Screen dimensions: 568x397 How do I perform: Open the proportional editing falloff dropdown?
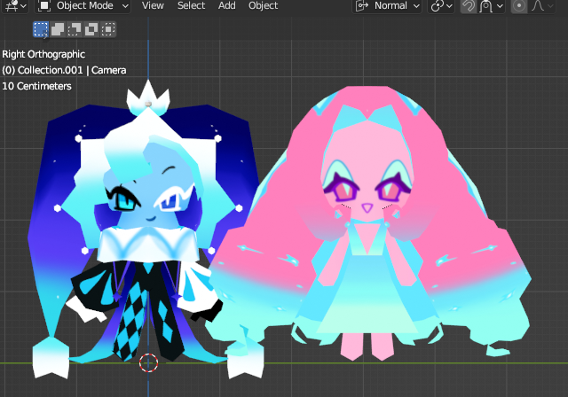[x=542, y=6]
